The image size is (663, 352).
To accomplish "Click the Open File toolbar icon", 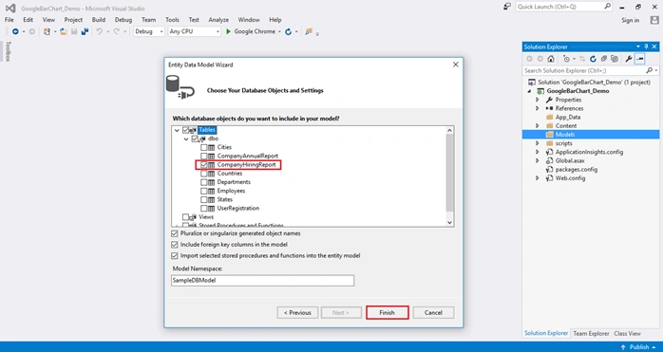I will 64,31.
